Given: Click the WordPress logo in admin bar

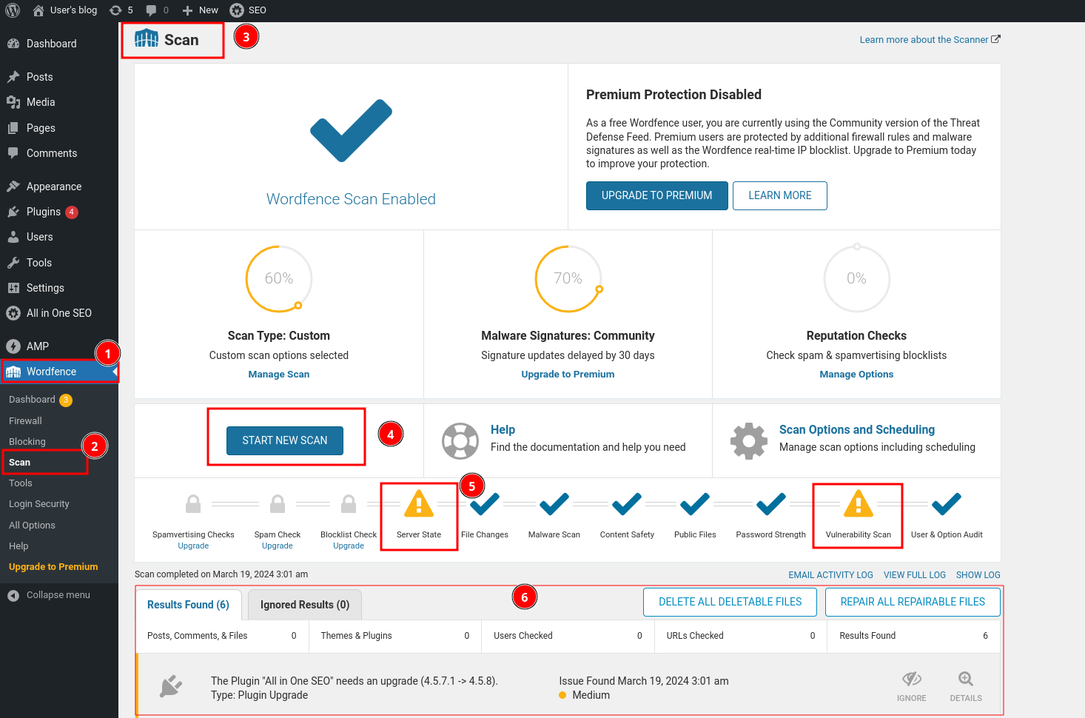Looking at the screenshot, I should point(13,10).
